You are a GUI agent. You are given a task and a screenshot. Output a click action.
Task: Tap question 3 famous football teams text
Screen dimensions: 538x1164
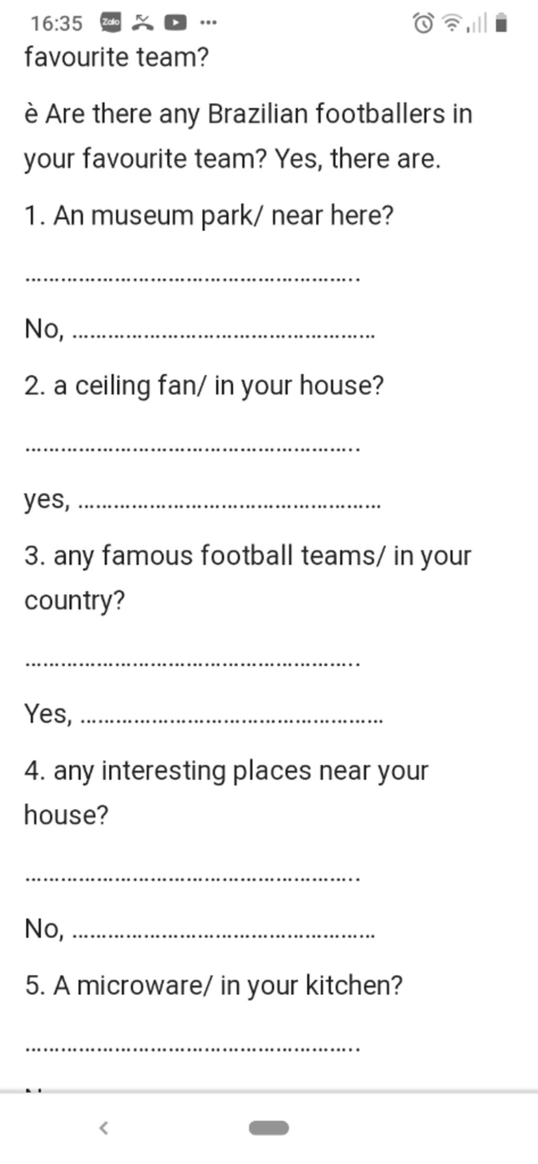point(248,578)
